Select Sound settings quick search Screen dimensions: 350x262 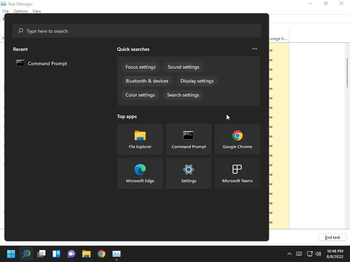tap(184, 67)
